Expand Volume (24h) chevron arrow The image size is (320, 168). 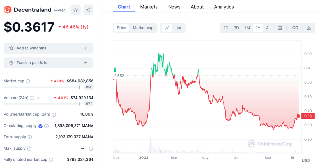[x=38, y=98]
